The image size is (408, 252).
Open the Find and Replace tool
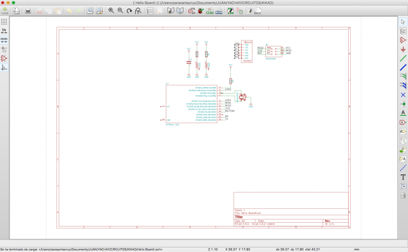pos(99,11)
